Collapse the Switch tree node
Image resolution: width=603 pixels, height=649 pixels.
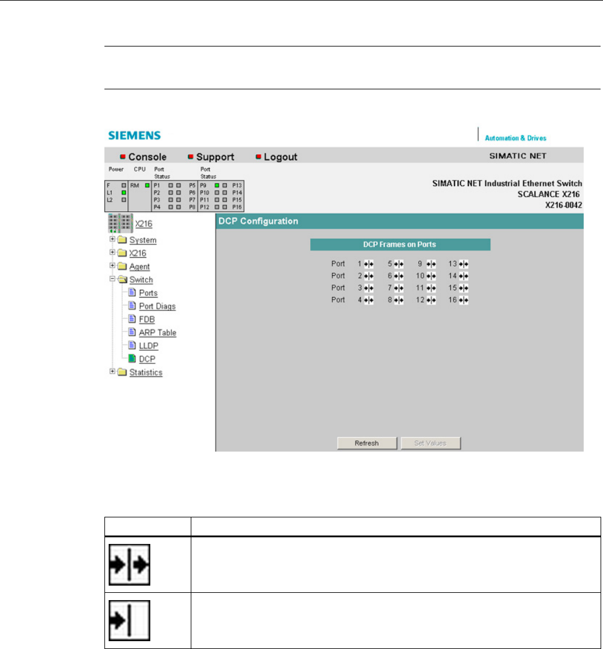pyautogui.click(x=112, y=279)
